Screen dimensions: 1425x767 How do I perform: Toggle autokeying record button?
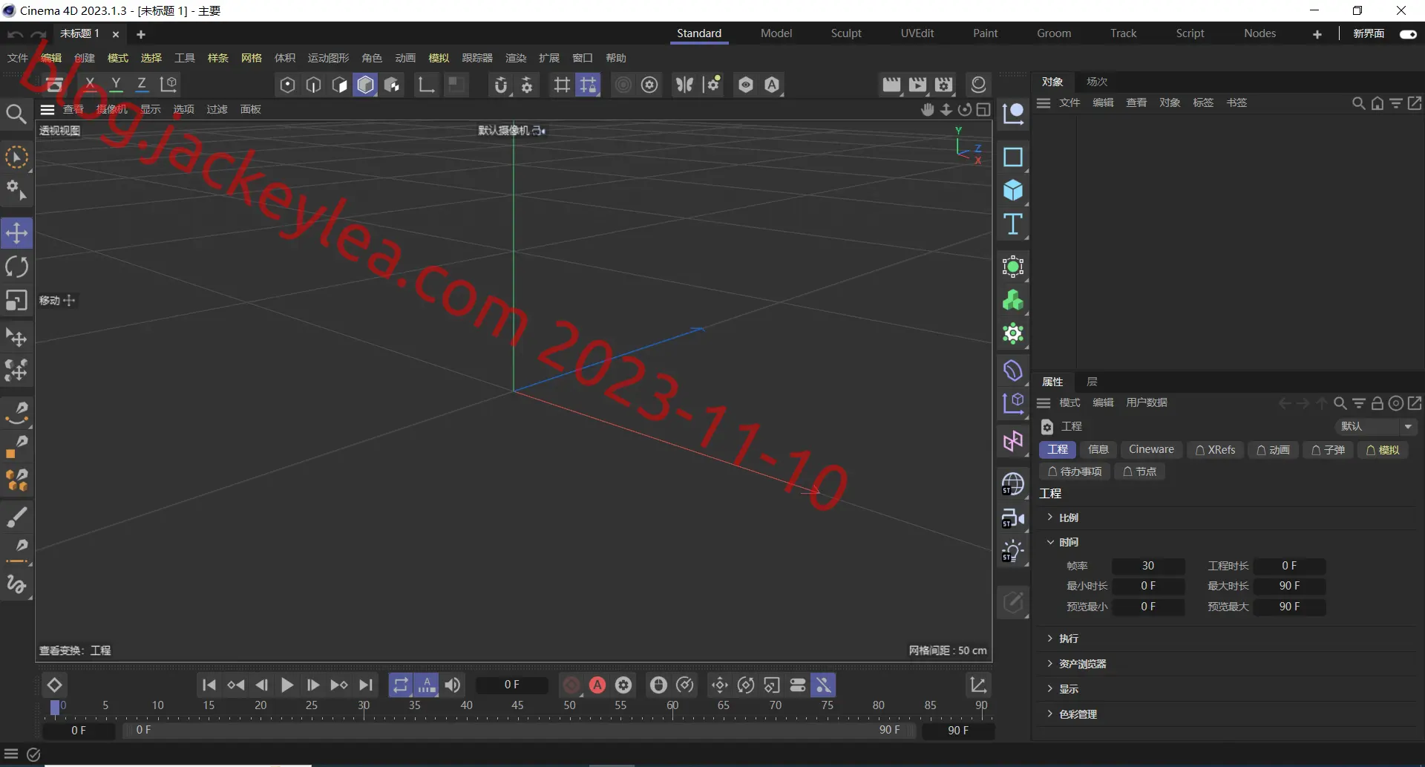597,685
